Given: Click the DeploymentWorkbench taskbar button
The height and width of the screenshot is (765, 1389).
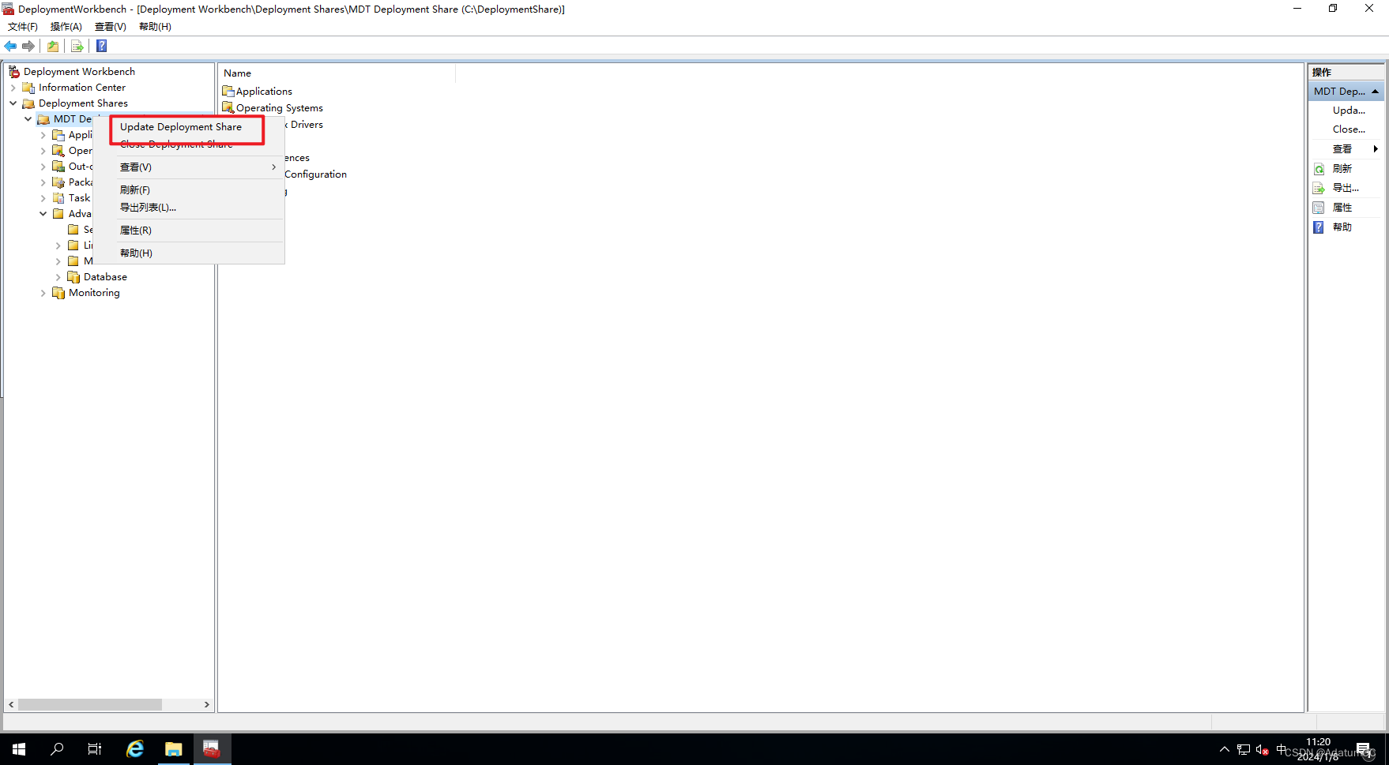Looking at the screenshot, I should pos(211,749).
